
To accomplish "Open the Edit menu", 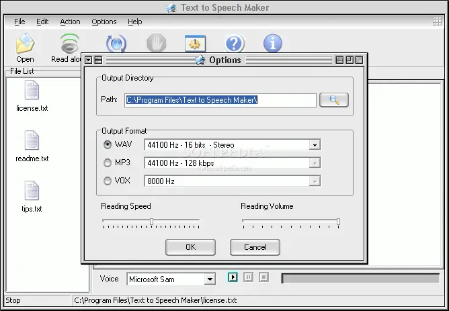I will coord(42,21).
